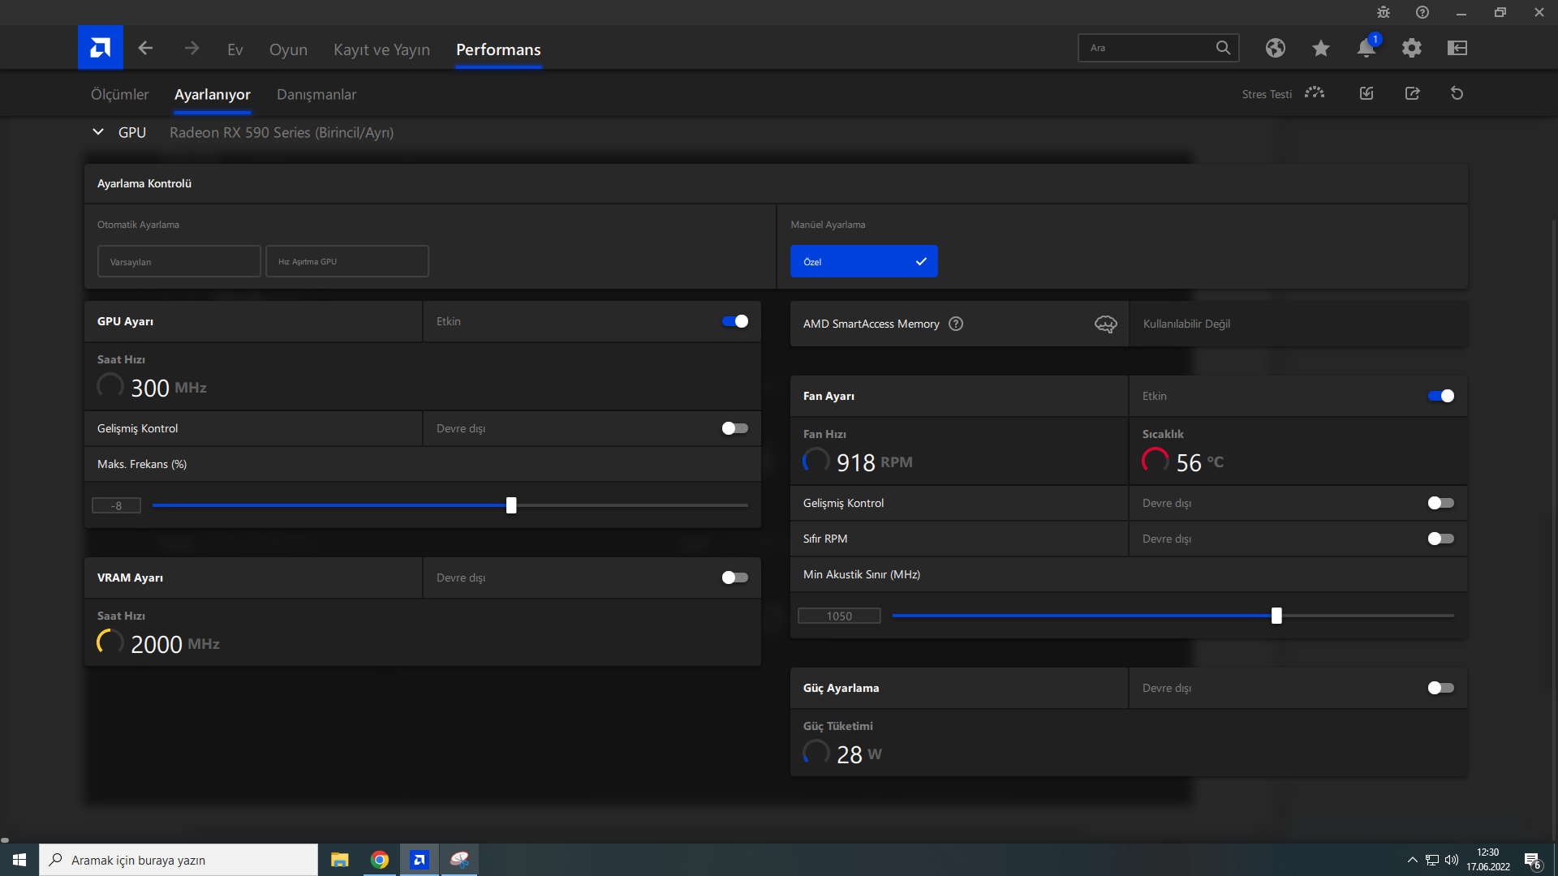
Task: Open the bug report icon
Action: tap(1383, 13)
